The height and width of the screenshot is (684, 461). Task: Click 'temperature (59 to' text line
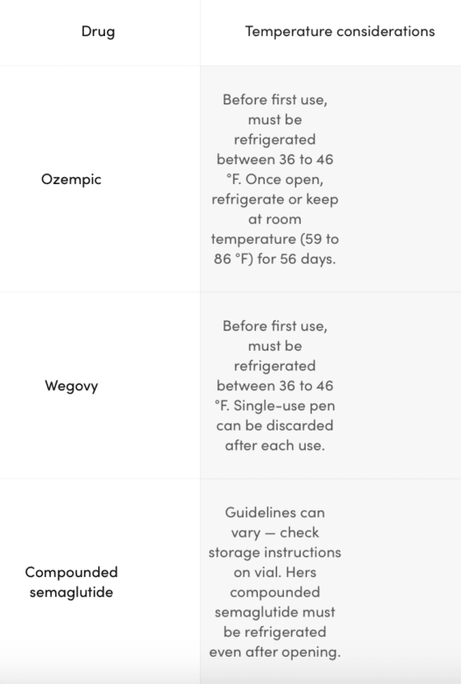click(275, 239)
